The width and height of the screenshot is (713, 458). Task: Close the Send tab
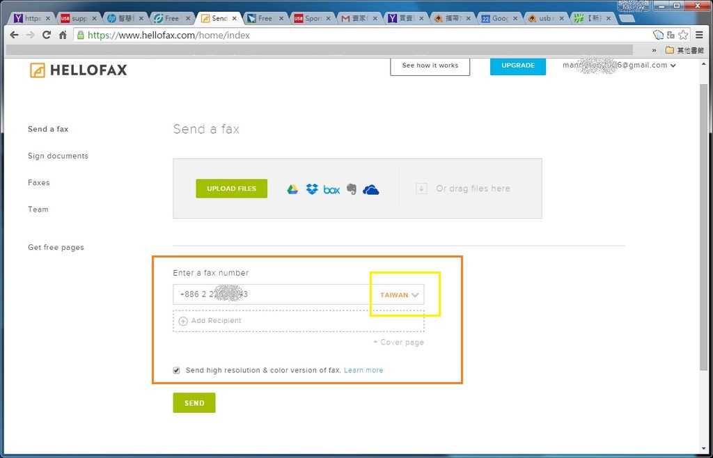tap(235, 19)
